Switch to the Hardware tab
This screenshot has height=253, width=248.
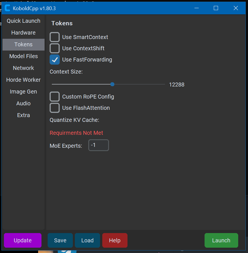click(24, 33)
